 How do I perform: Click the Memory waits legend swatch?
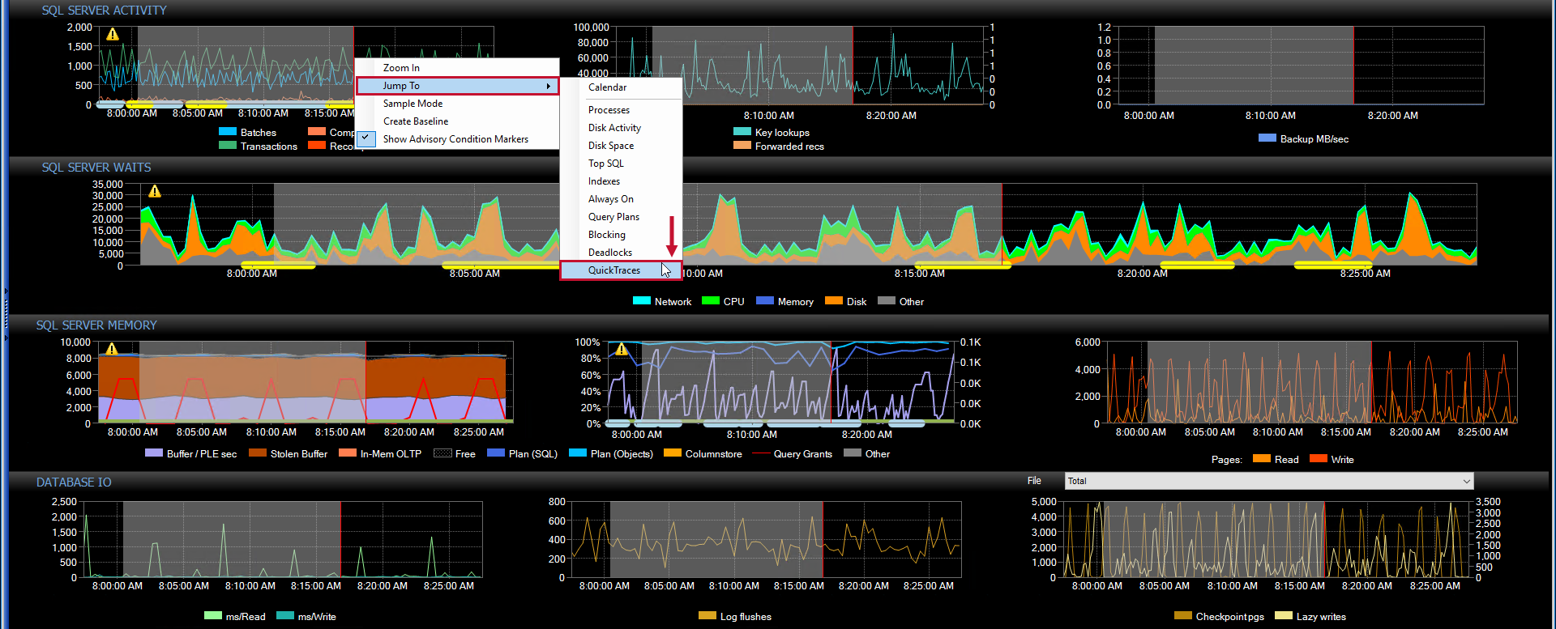click(x=765, y=301)
